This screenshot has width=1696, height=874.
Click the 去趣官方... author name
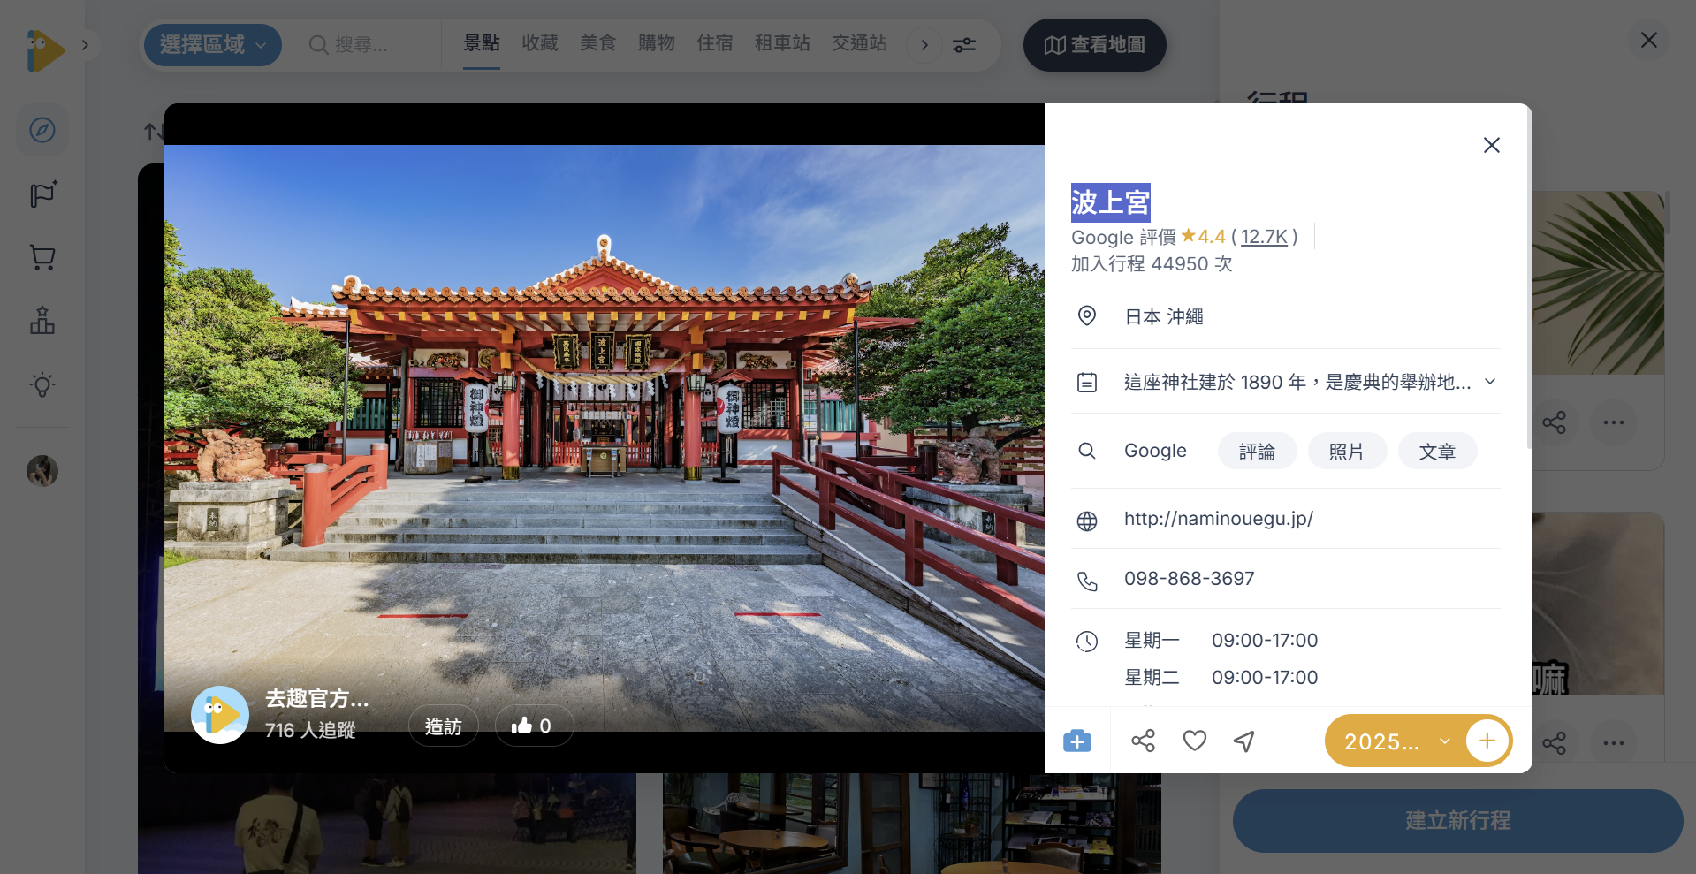pyautogui.click(x=317, y=699)
